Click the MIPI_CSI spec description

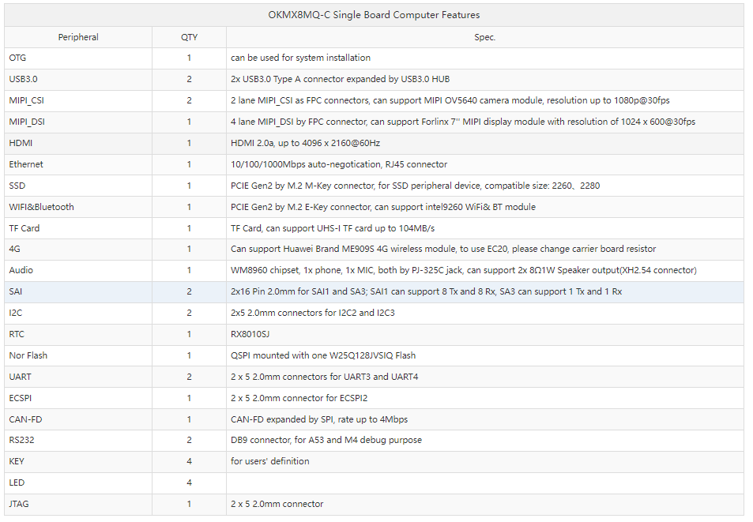tap(450, 100)
